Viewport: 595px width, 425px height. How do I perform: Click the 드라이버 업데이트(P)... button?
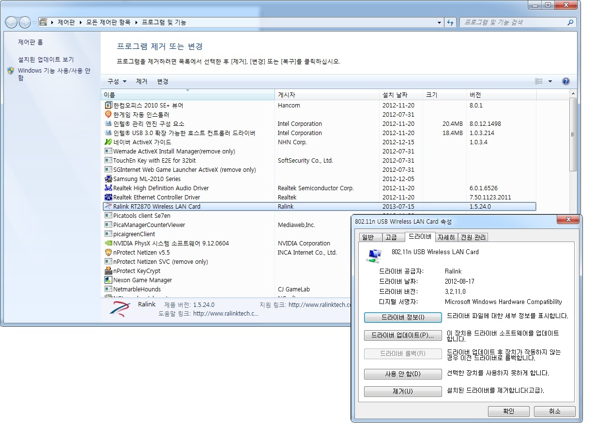pos(403,335)
